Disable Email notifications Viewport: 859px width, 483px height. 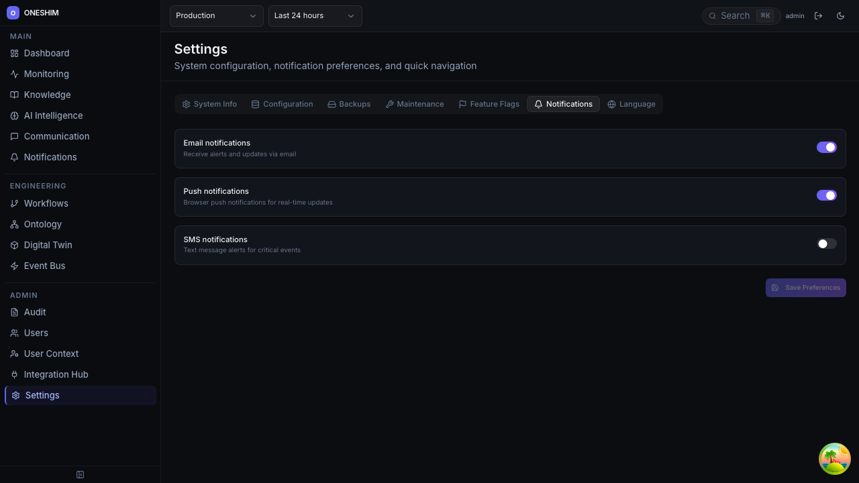(826, 147)
